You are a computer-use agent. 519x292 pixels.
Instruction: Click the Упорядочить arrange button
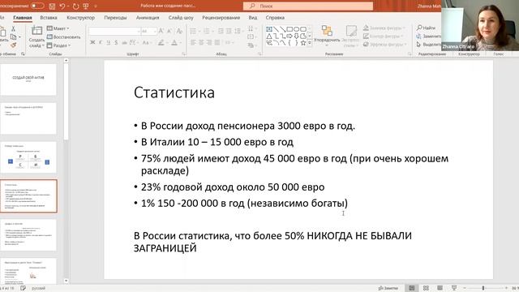(x=327, y=36)
